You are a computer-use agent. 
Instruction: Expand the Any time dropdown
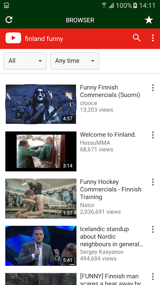tap(75, 61)
